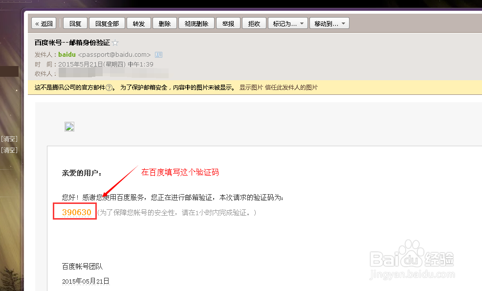Click the broken image placeholder in the email body
Screen dimensions: 482x291
coord(69,126)
